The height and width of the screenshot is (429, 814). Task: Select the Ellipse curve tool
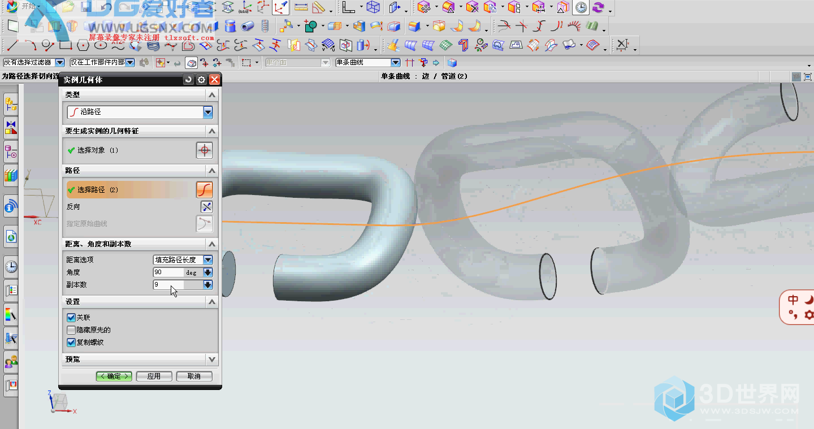click(101, 45)
